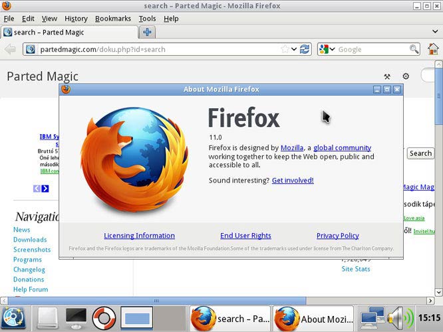Click into the address bar URL field
This screenshot has width=443, height=332.
click(x=153, y=49)
